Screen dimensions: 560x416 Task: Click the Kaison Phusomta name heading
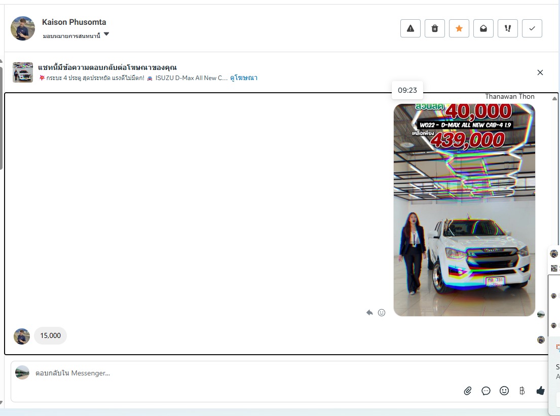(x=74, y=22)
